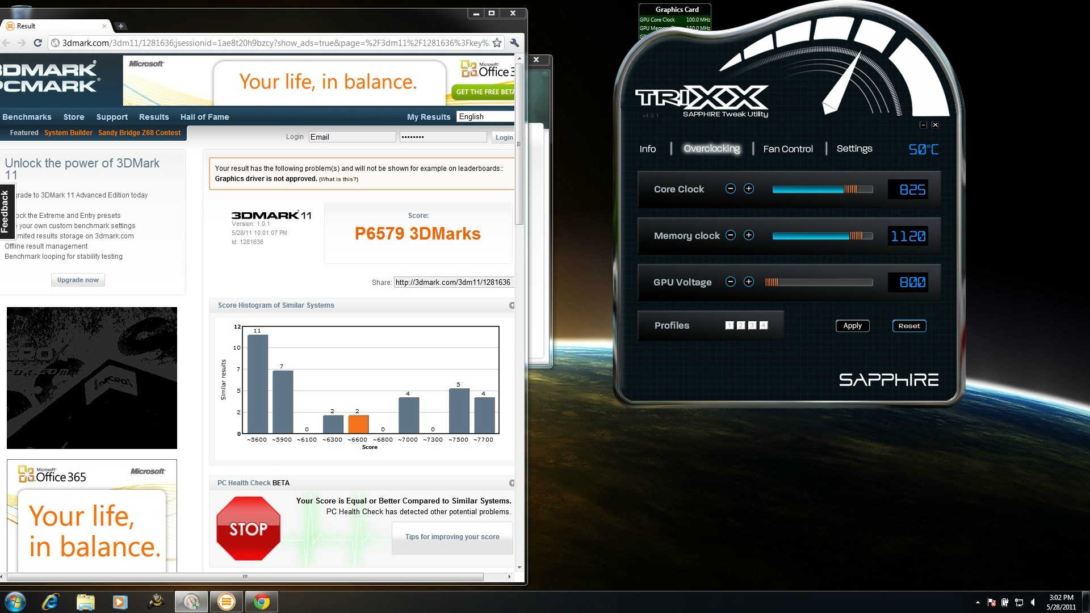
Task: Click the Upgrade now button
Action: click(x=78, y=280)
